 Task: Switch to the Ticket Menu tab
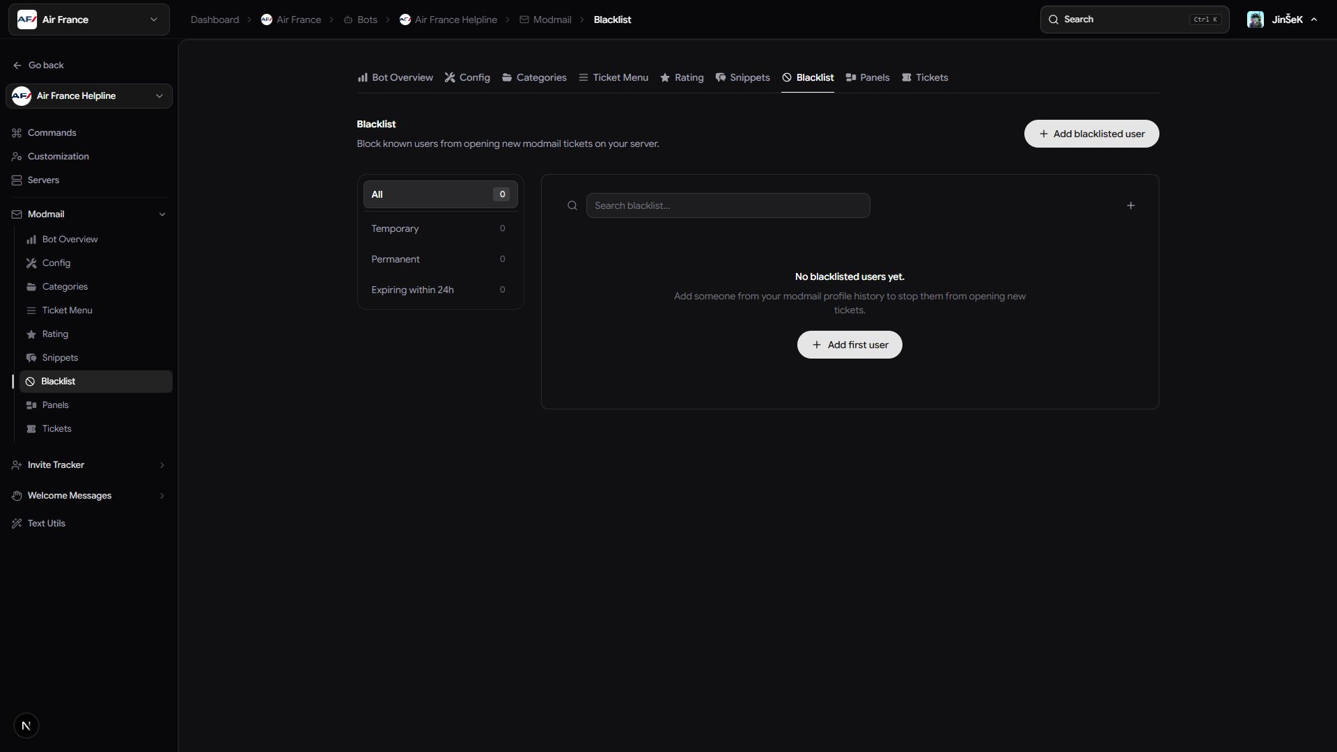tap(613, 77)
